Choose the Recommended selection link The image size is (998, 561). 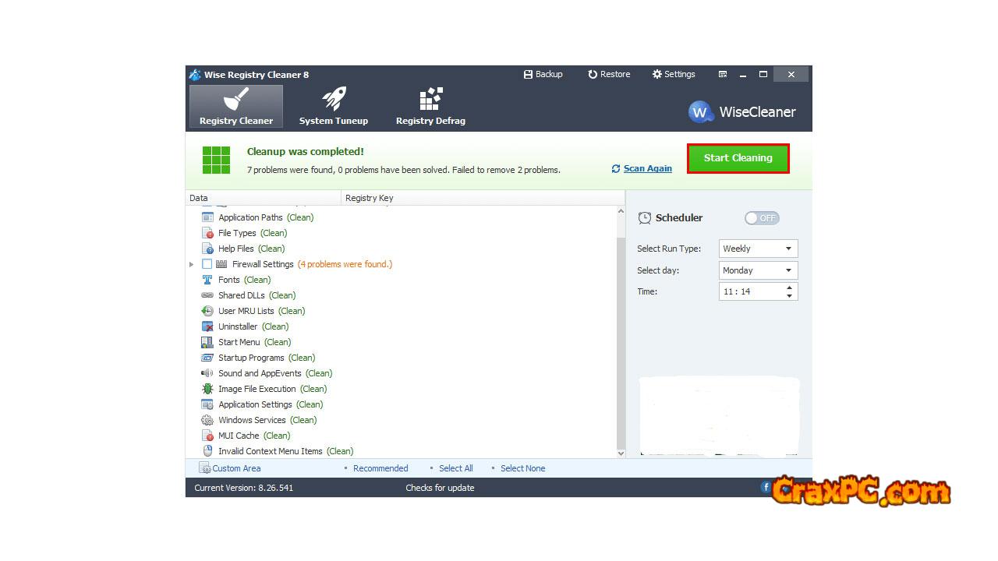(x=380, y=468)
